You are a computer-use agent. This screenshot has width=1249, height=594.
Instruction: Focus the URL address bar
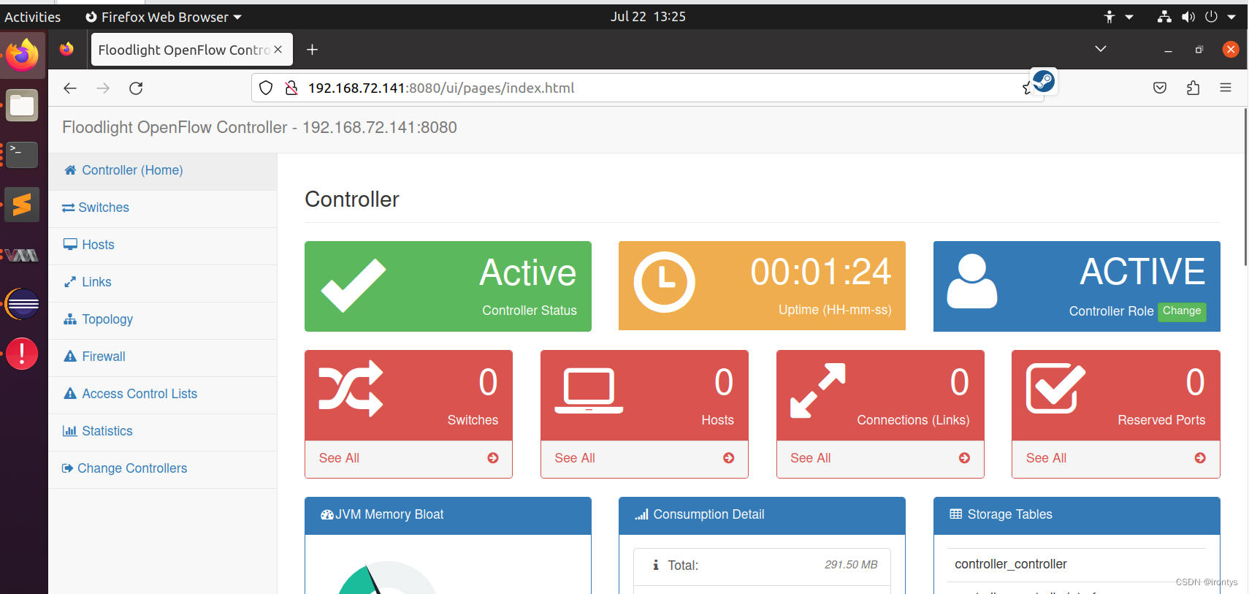click(647, 88)
